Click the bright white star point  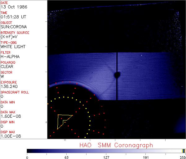[x=141, y=55]
